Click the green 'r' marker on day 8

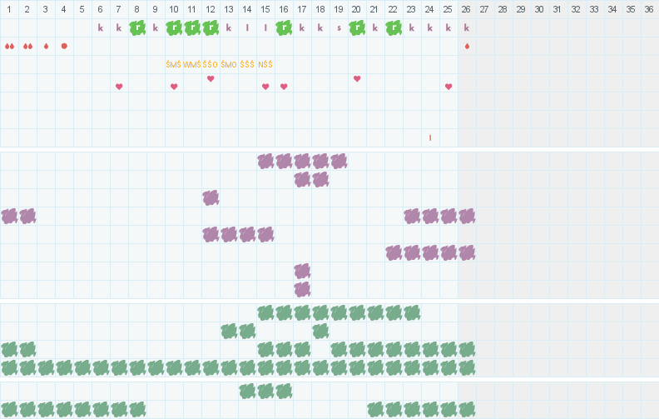(137, 27)
